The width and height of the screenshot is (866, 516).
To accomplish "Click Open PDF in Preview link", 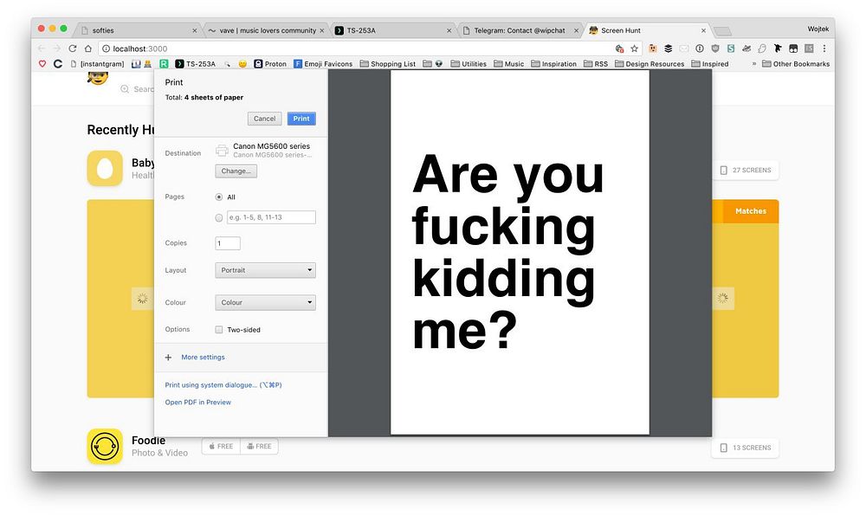I will [x=198, y=403].
